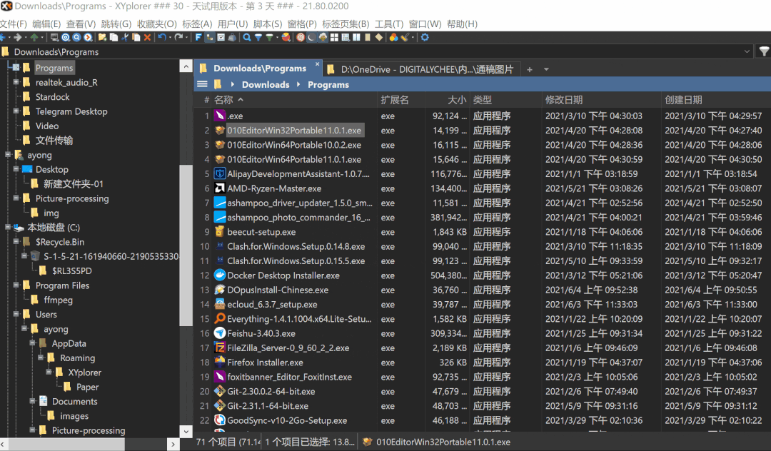Add a new tab with plus button
The width and height of the screenshot is (771, 451).
[530, 70]
